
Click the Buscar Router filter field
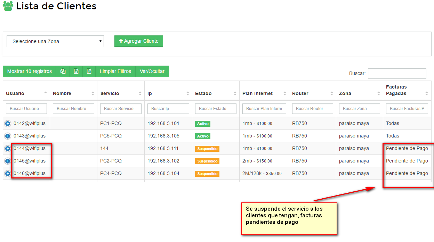[x=312, y=109]
